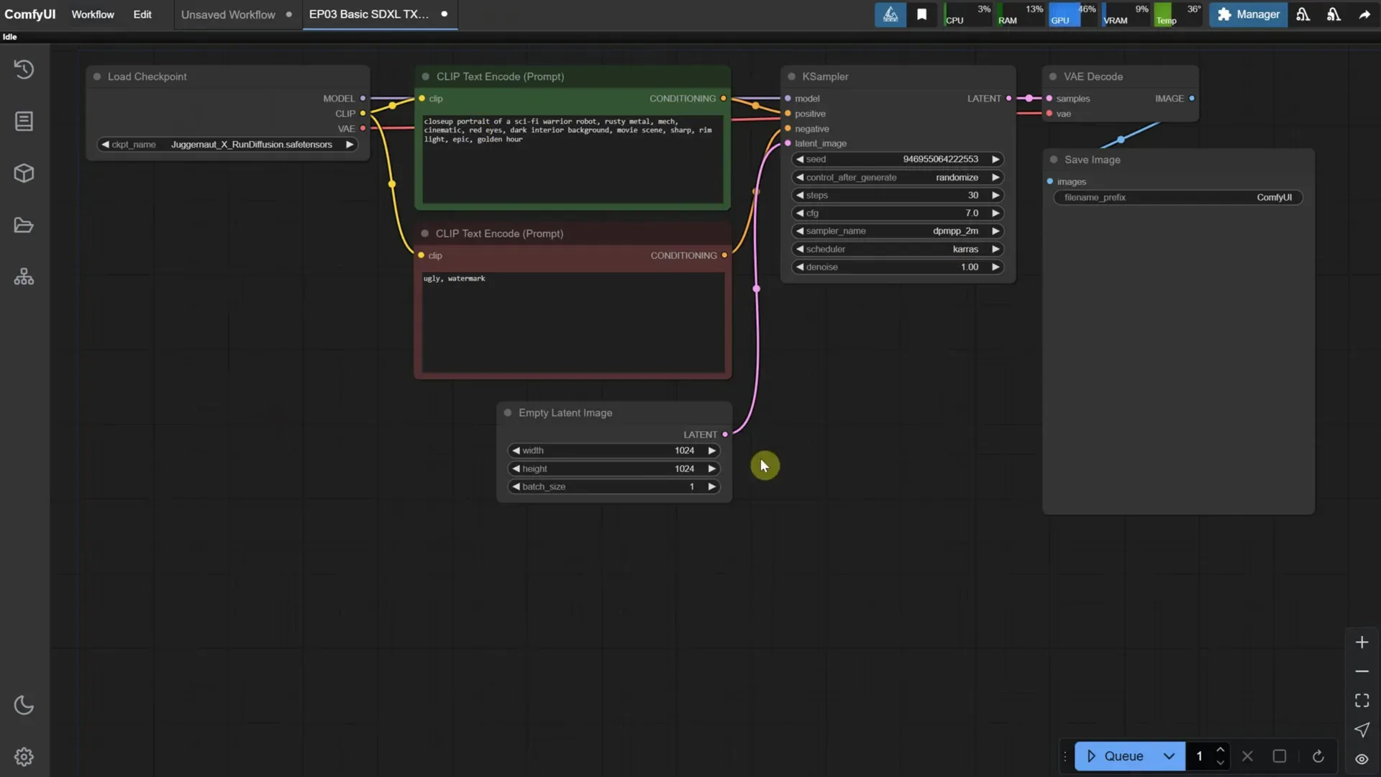
Task: Expand sampler_name options with right arrow
Action: pos(995,231)
